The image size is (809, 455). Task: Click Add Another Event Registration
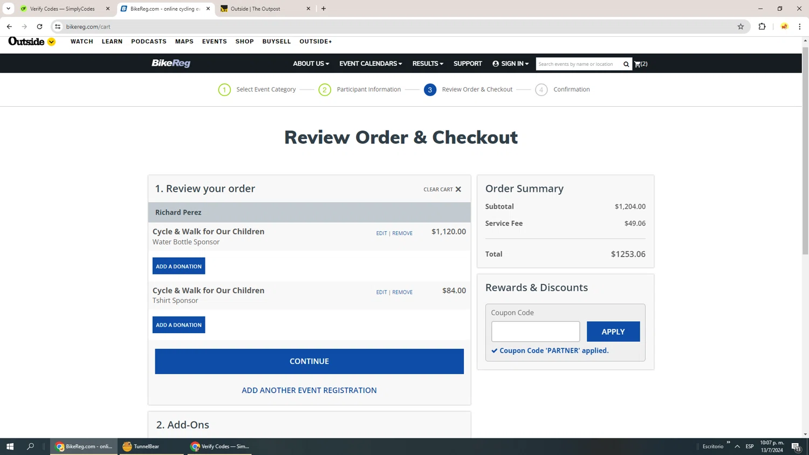pos(309,390)
